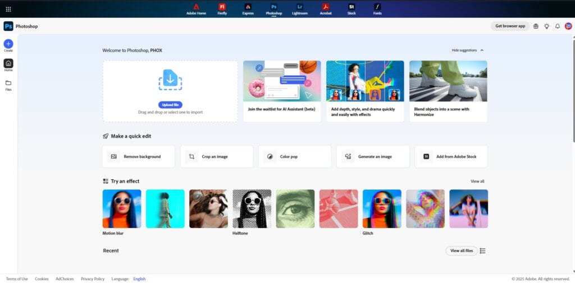
Task: Choose Color pop quick edit
Action: pyautogui.click(x=295, y=156)
